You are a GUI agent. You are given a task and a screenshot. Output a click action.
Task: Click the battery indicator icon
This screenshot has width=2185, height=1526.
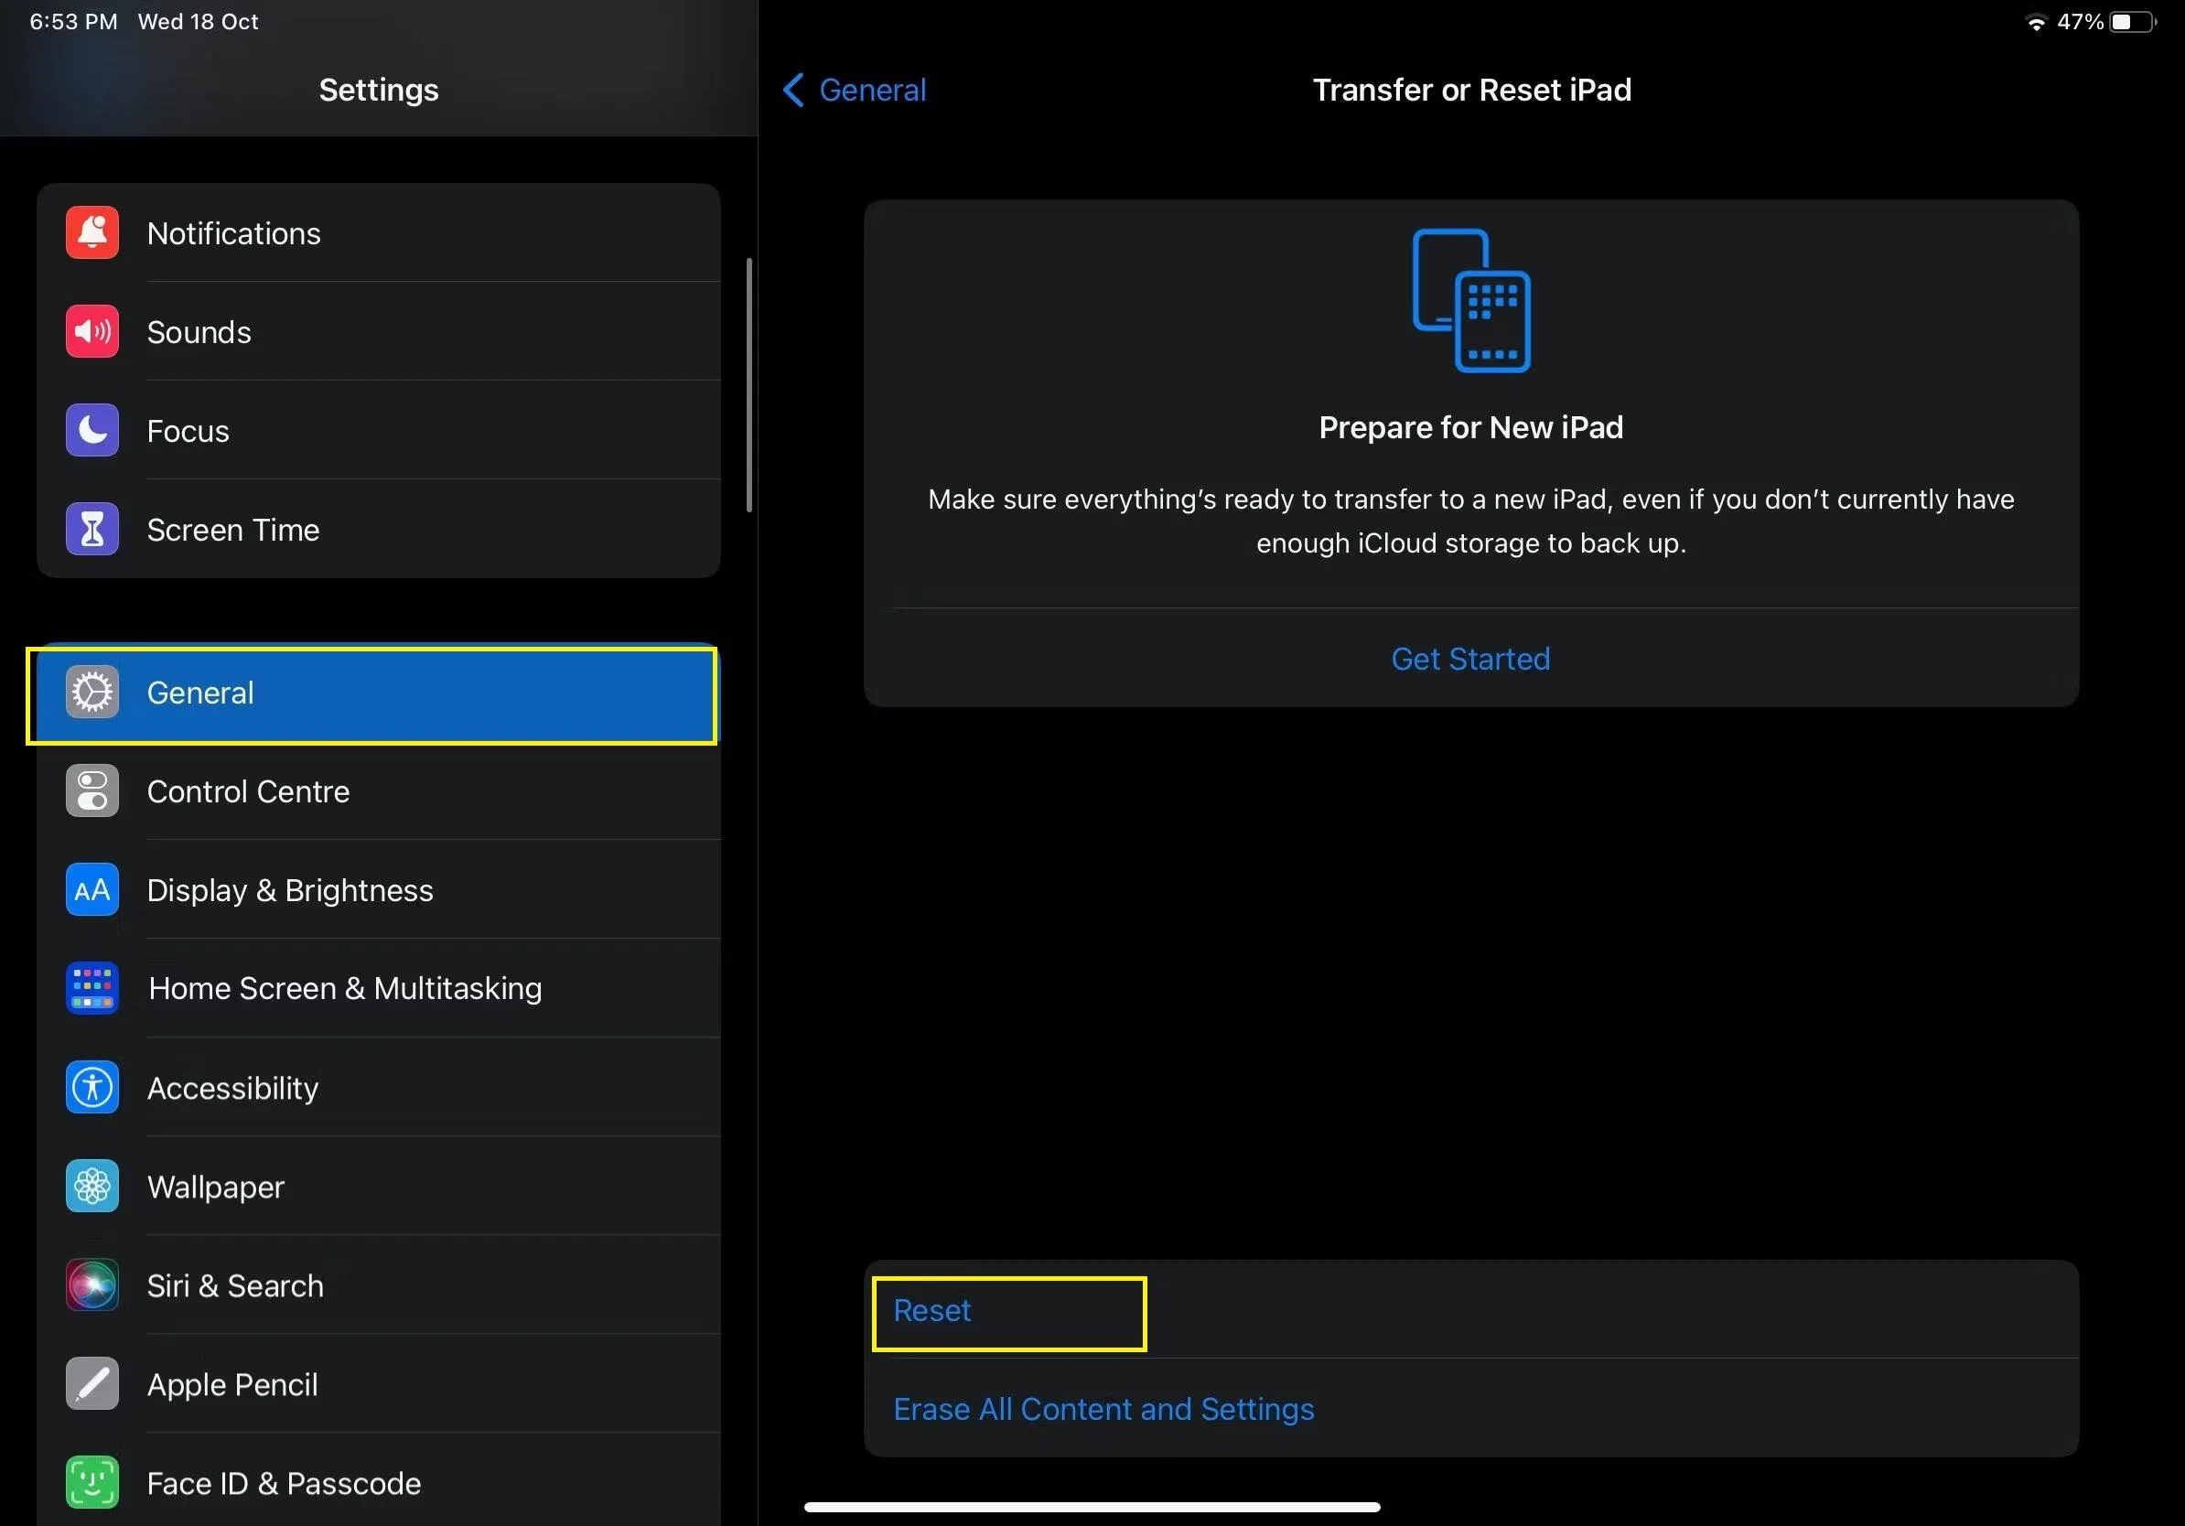(x=2133, y=22)
